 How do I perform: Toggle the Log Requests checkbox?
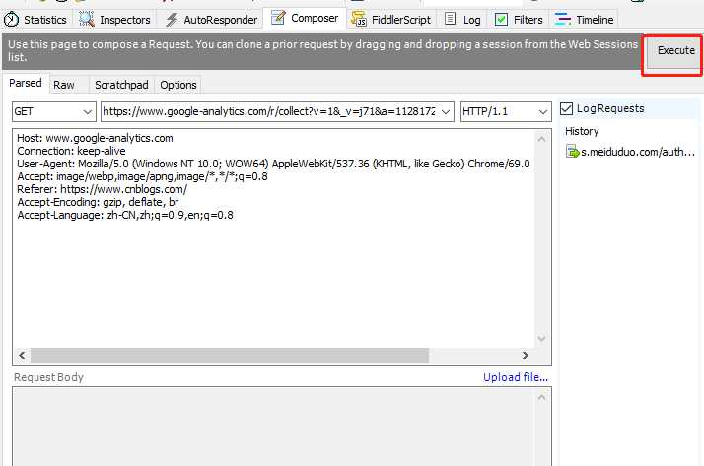coord(567,108)
